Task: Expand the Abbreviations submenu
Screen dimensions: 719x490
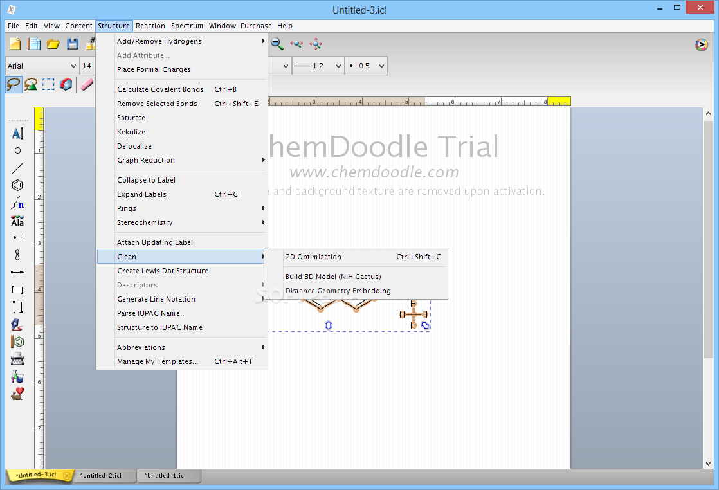Action: [x=182, y=347]
